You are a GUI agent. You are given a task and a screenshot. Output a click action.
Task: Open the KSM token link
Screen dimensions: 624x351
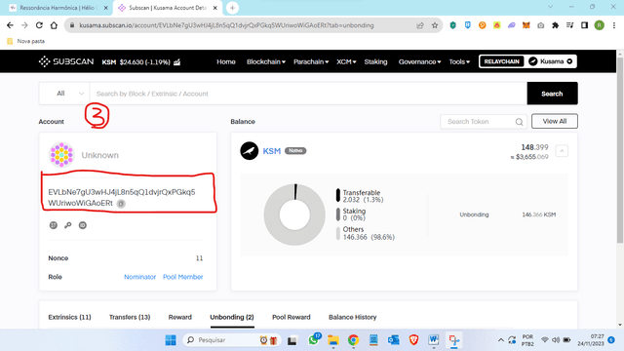(272, 151)
